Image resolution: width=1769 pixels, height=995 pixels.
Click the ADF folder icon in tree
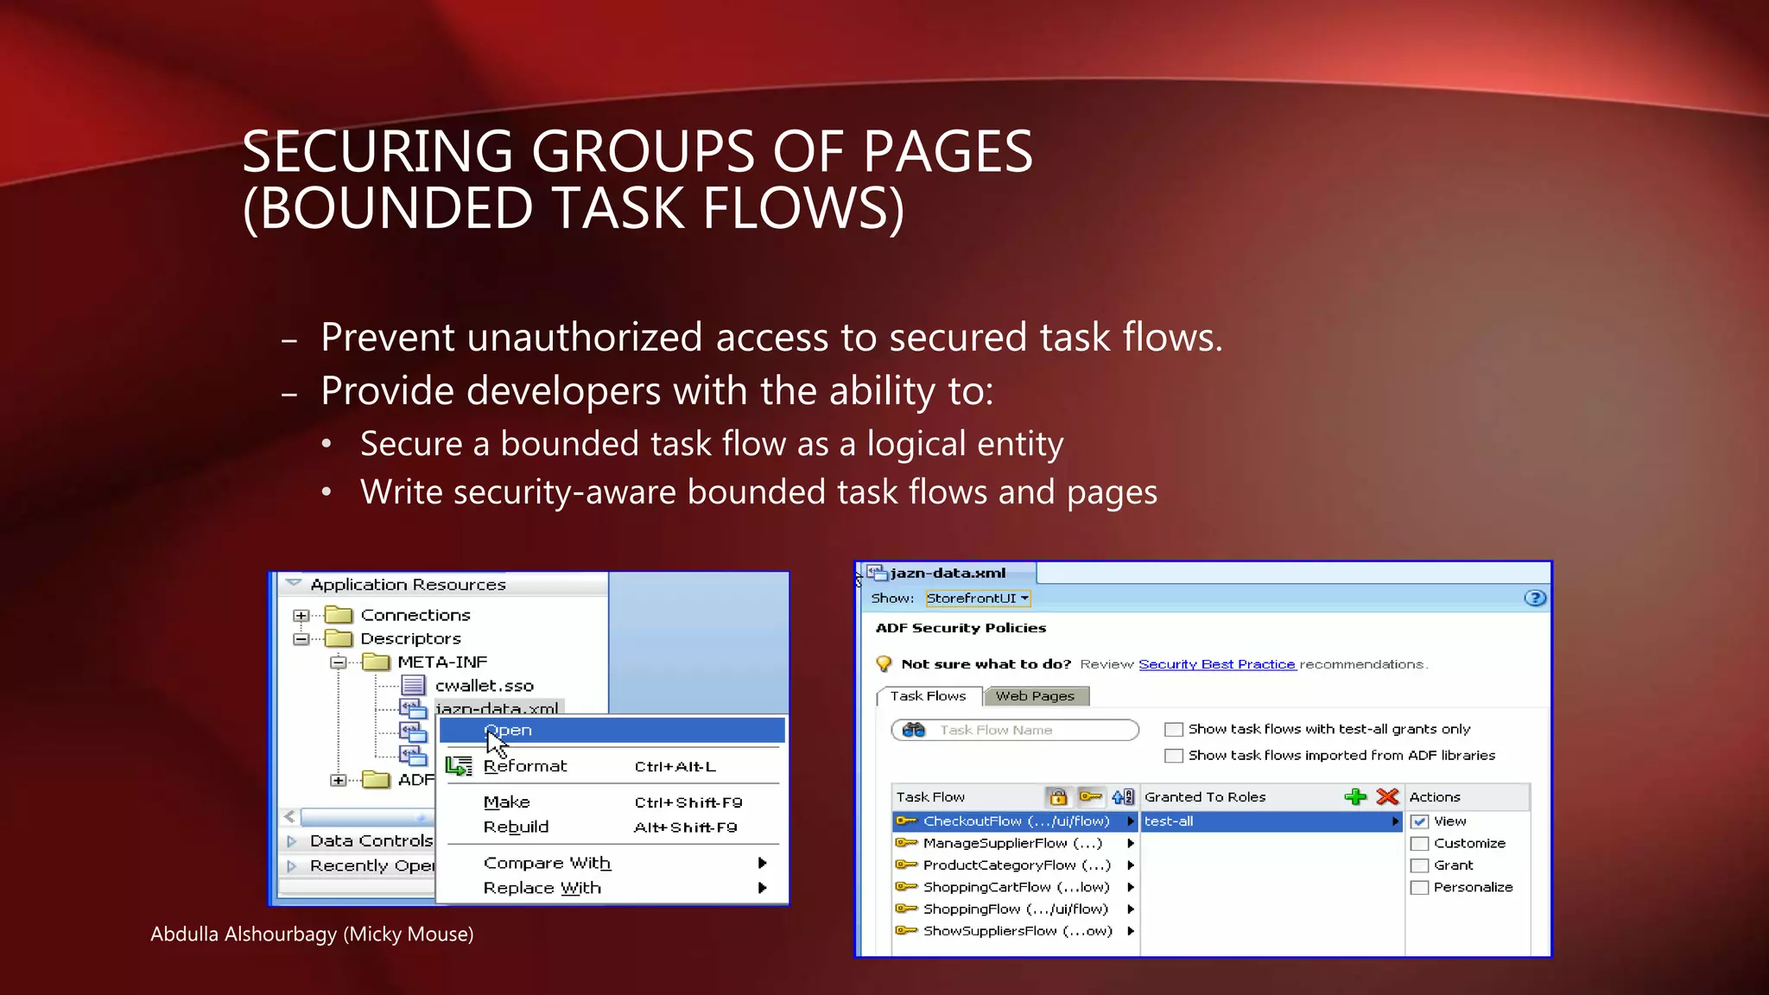[376, 780]
